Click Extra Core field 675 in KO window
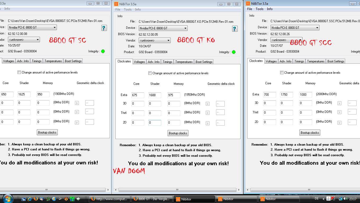The height and width of the screenshot is (203, 360). 138,95
